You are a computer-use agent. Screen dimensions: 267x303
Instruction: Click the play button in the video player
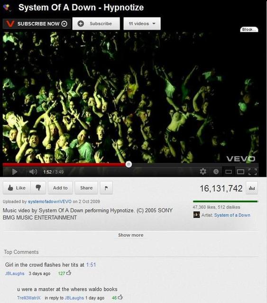(x=15, y=172)
